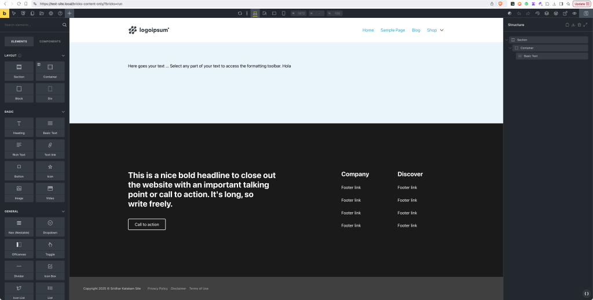Open the Revisions history clock icon
The width and height of the screenshot is (593, 300).
click(537, 13)
